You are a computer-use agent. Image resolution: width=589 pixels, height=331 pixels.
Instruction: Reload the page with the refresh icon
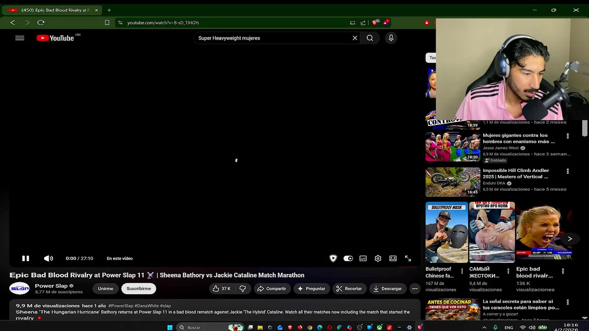pyautogui.click(x=41, y=23)
